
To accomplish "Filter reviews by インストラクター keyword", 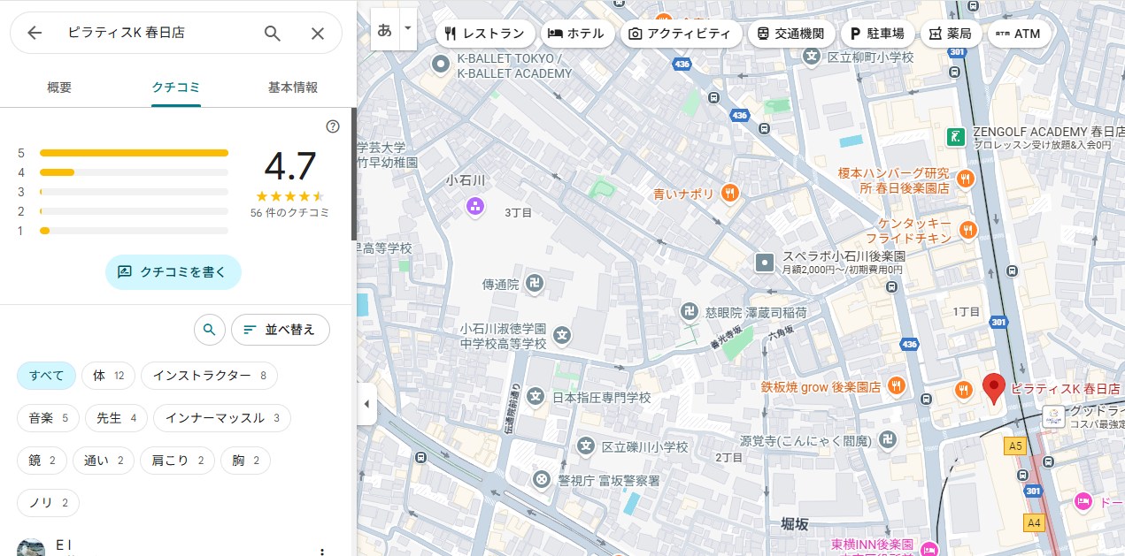I will [209, 376].
